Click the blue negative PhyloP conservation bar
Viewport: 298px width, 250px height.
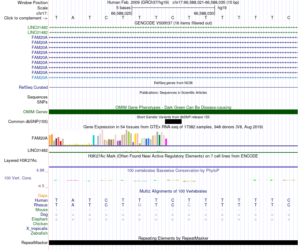140,181
